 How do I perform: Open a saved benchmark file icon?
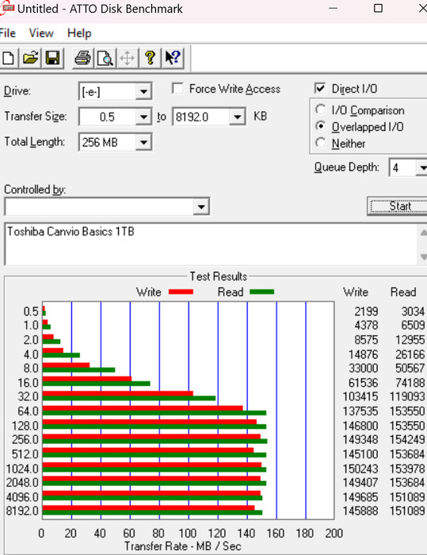(x=30, y=58)
